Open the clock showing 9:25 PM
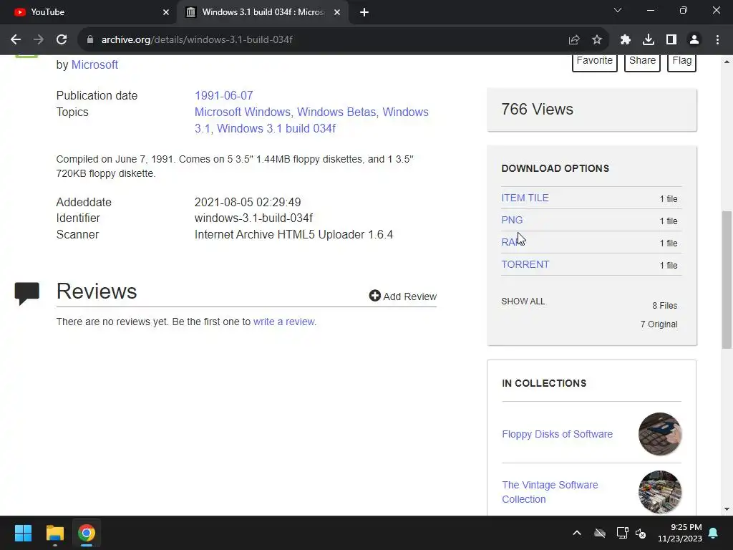 [680, 533]
